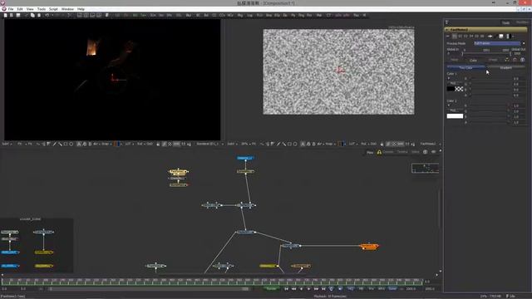Collapse the Color 2 section triangle
The width and height of the screenshot is (532, 299).
(449, 105)
